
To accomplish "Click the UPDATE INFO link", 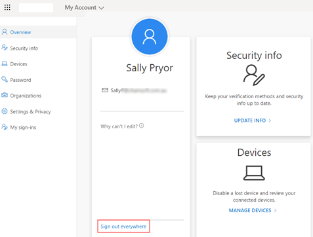I will (250, 120).
